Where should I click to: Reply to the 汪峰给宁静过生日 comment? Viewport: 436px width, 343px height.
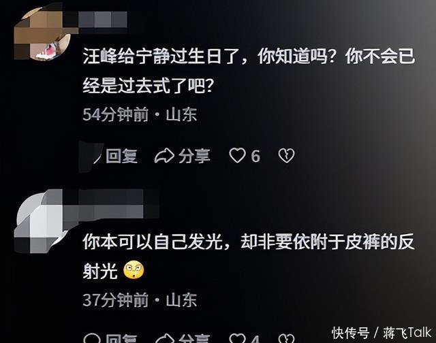(121, 156)
